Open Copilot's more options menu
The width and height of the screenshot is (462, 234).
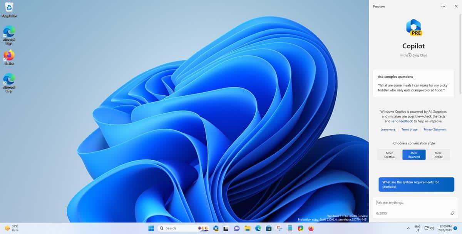442,6
